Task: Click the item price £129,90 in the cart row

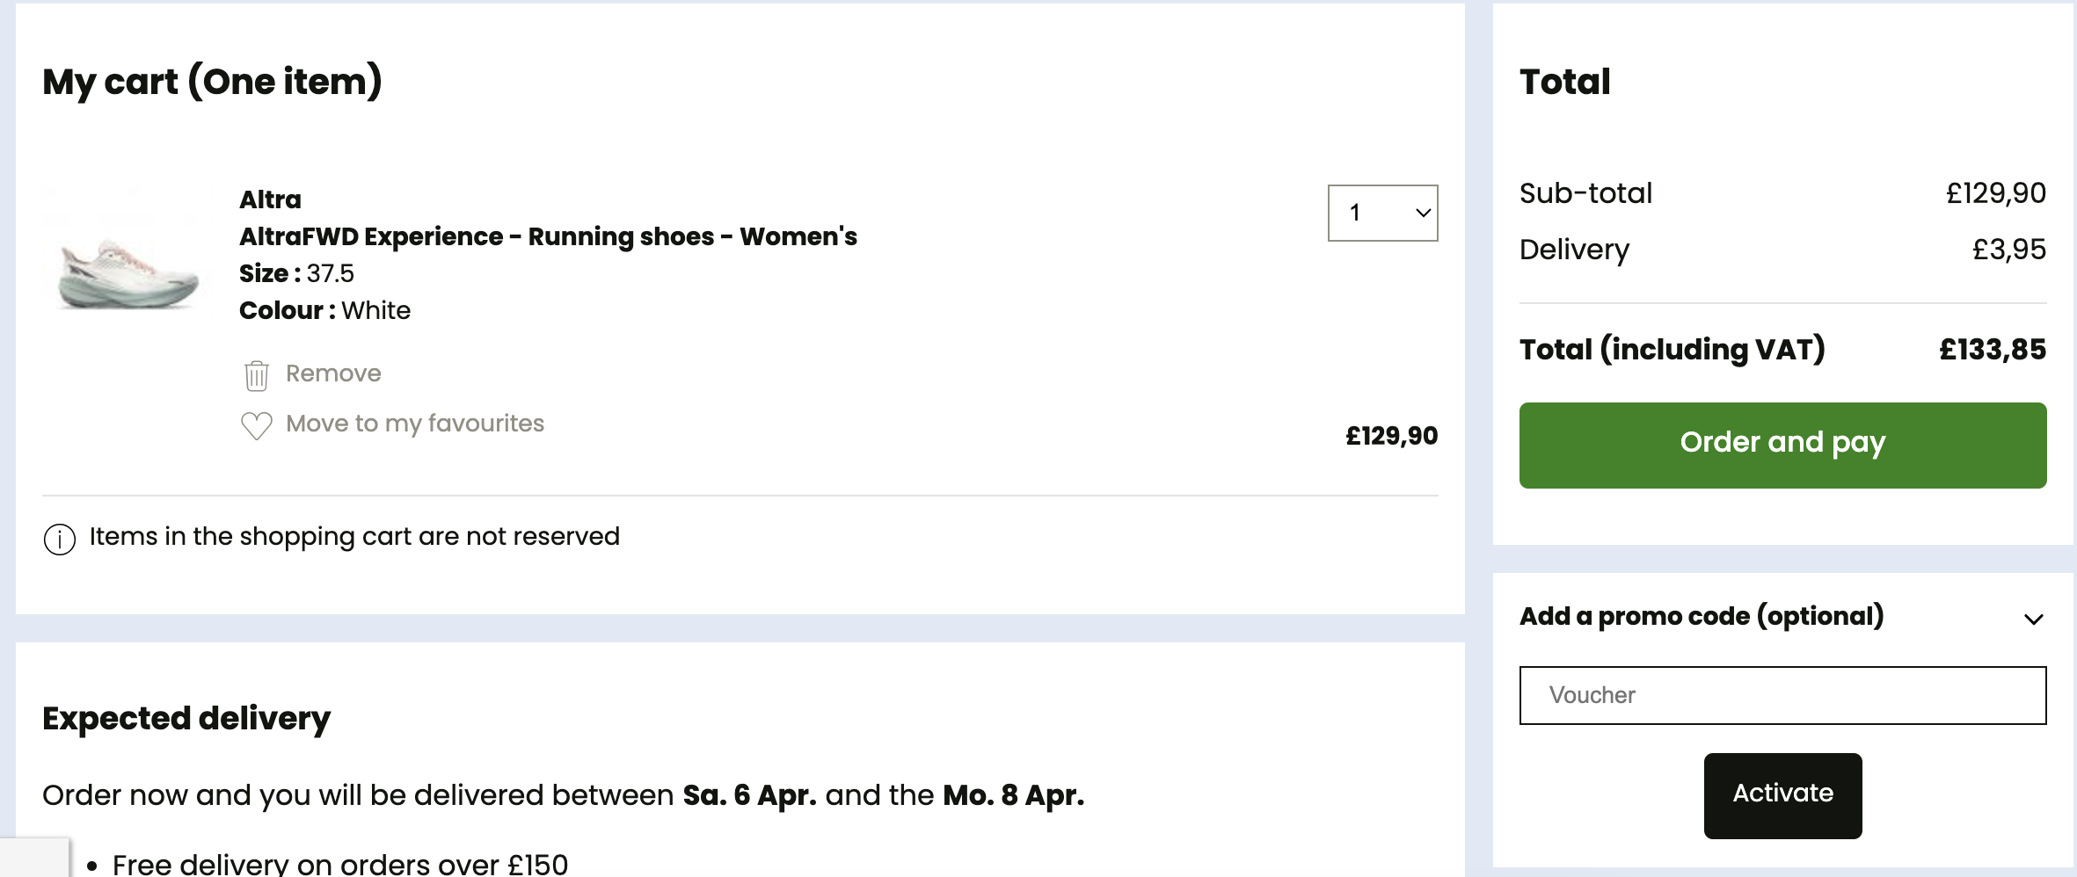Action: pos(1391,436)
